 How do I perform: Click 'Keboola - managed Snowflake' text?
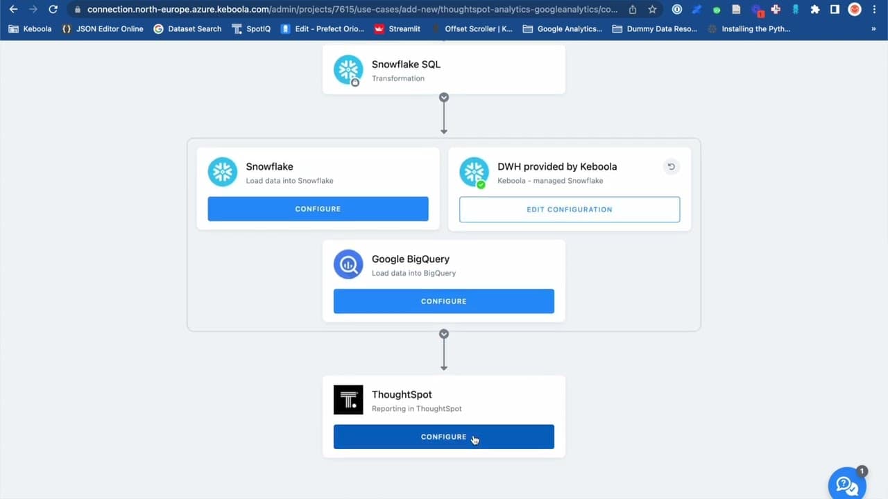coord(550,181)
